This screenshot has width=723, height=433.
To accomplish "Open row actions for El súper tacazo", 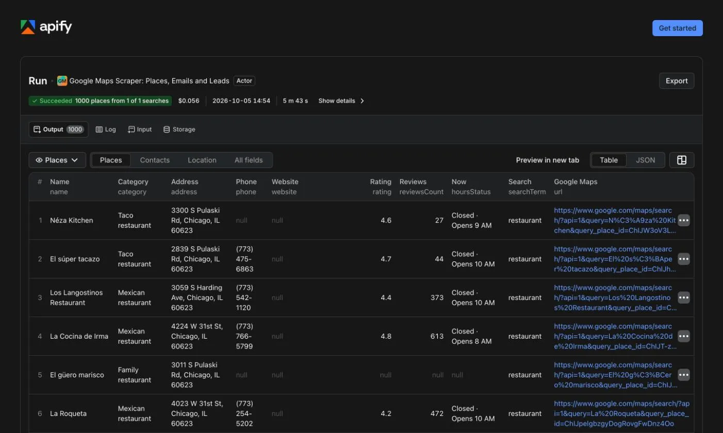I will (684, 259).
